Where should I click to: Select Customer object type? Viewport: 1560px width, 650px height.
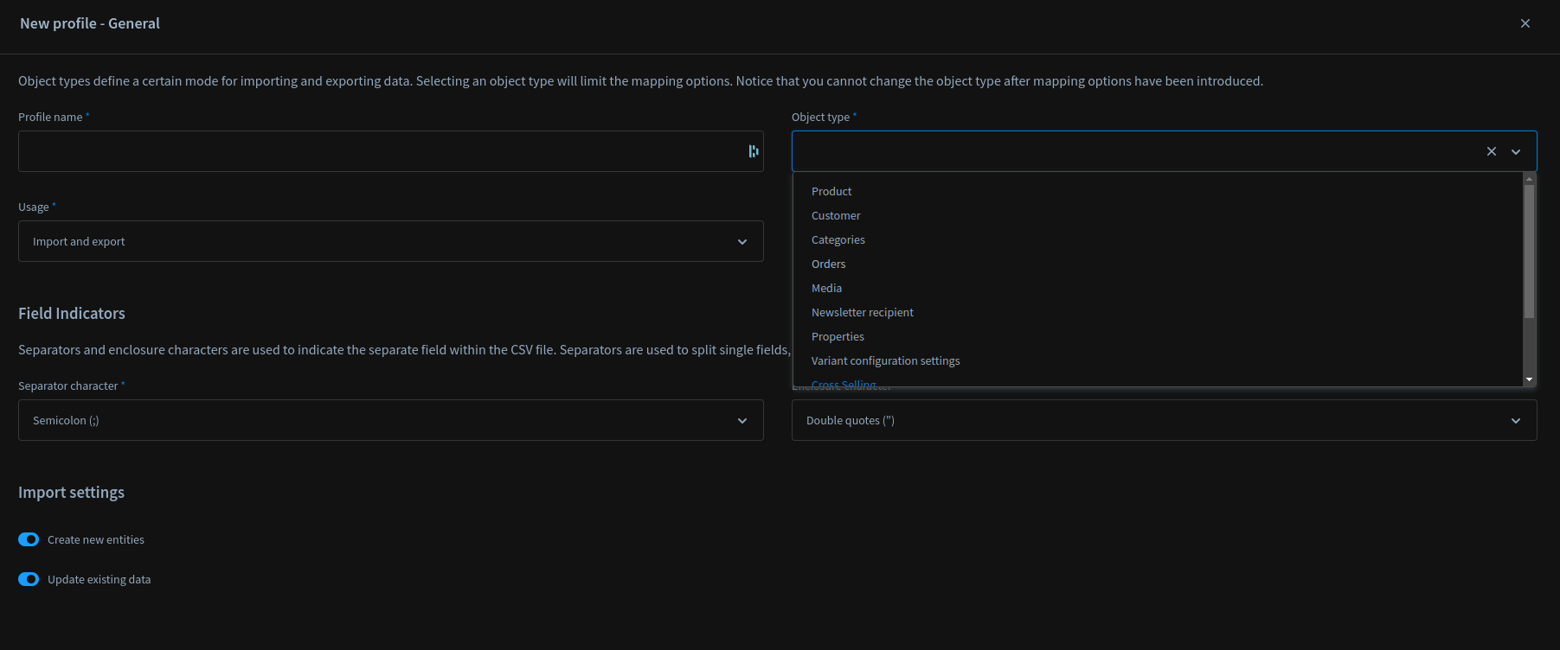point(1158,215)
